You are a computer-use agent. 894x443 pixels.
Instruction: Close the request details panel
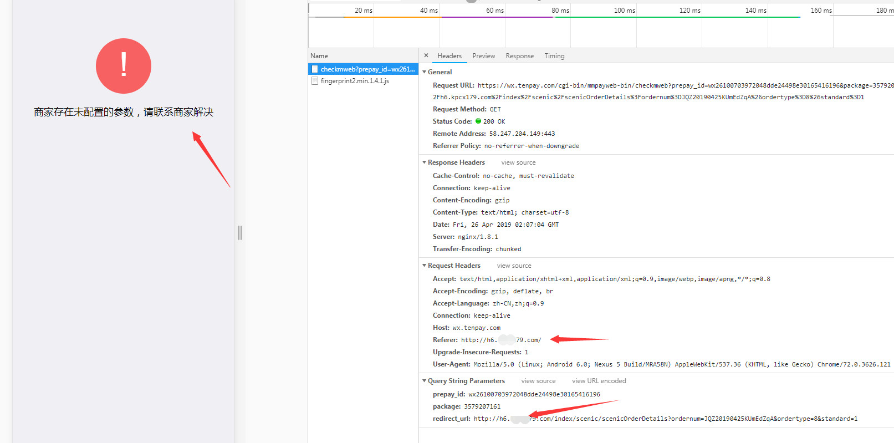(426, 55)
